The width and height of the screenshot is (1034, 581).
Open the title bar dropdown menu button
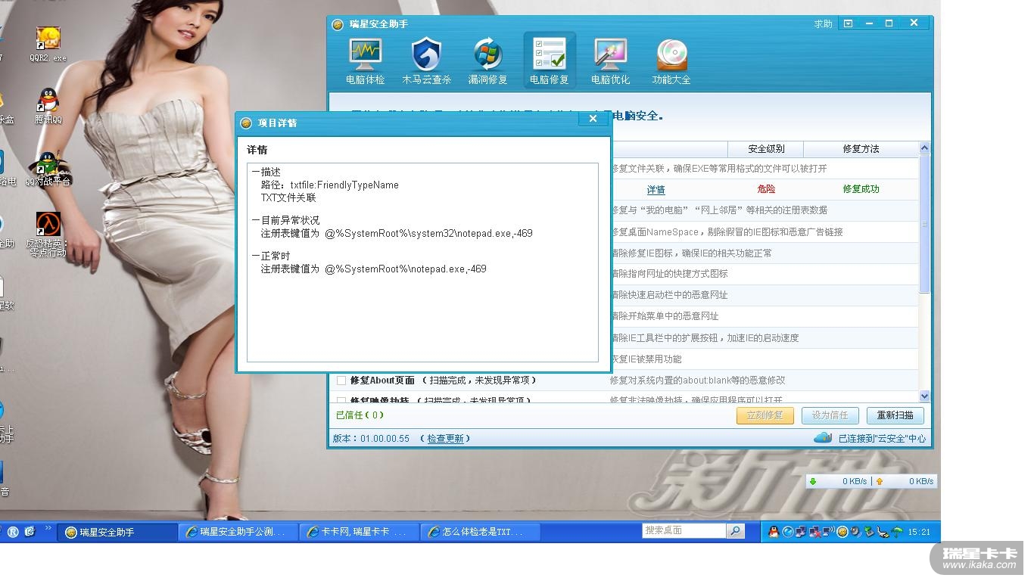[849, 23]
